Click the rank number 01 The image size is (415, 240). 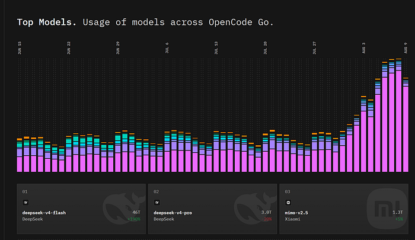click(25, 191)
